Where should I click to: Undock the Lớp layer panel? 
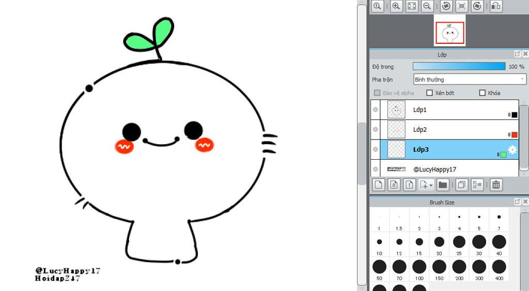(518, 54)
